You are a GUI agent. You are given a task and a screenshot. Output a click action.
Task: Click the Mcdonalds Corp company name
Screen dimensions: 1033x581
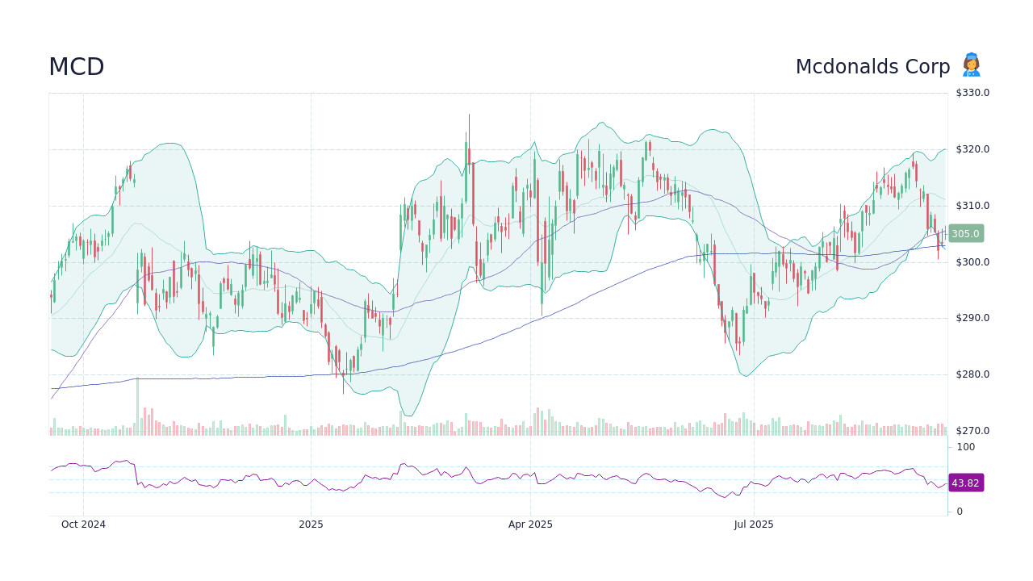(872, 67)
